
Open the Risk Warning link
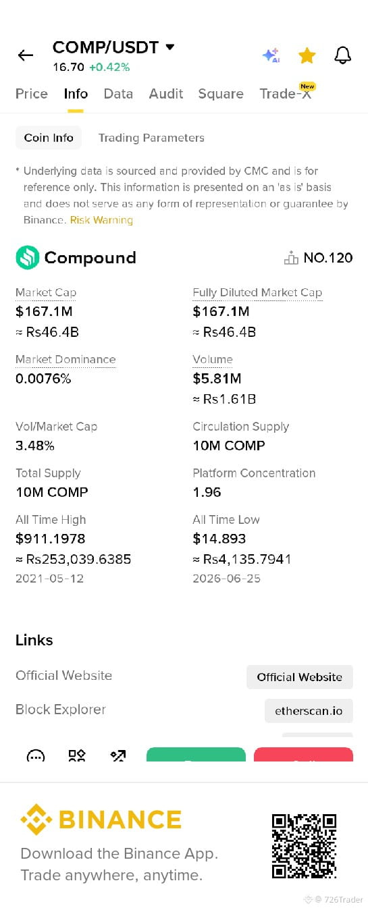click(101, 220)
